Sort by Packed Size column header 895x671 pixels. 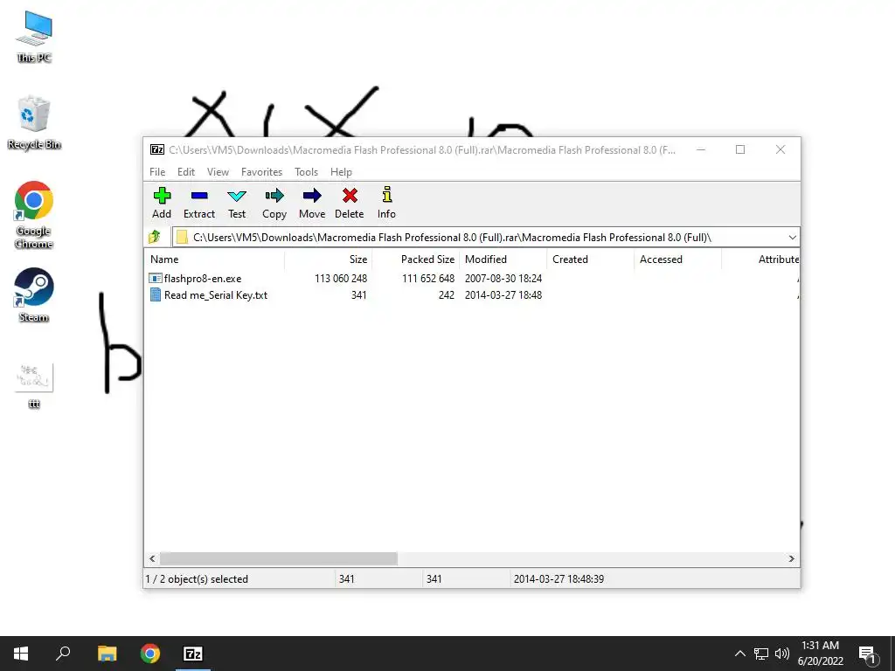click(x=415, y=259)
